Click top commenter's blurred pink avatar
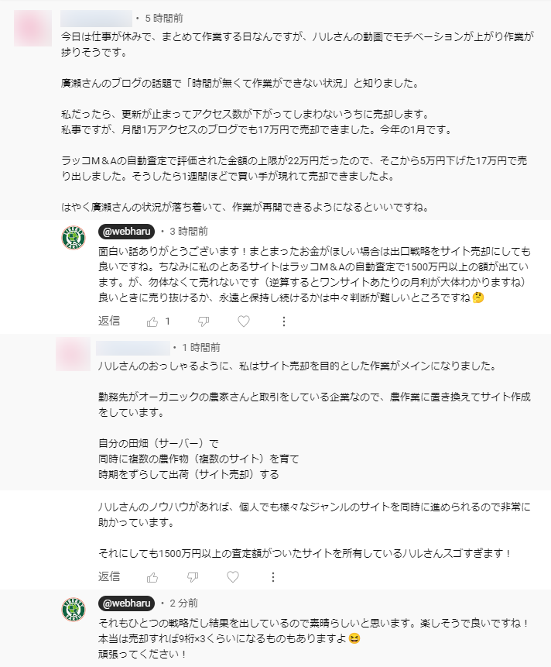The image size is (551, 667). 33,29
